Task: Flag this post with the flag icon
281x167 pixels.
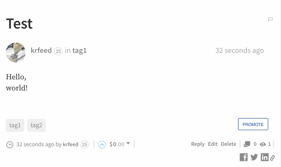Action: coord(270,19)
